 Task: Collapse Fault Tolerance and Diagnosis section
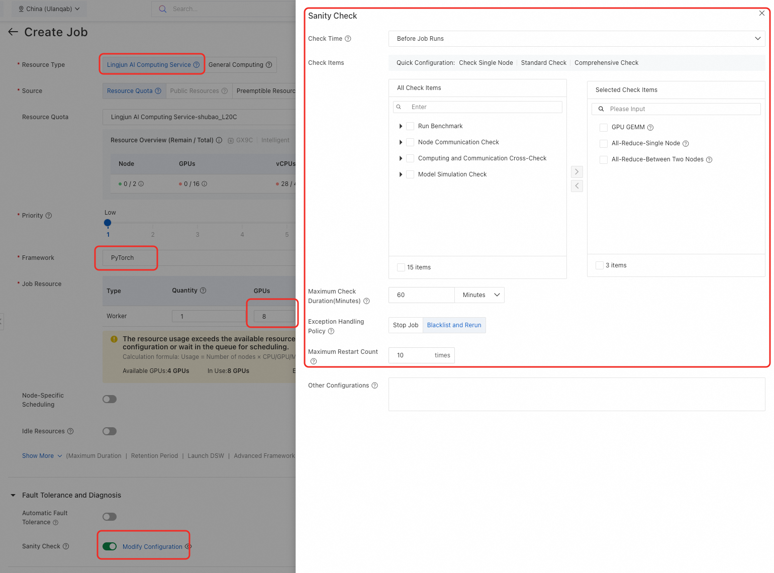(x=13, y=495)
